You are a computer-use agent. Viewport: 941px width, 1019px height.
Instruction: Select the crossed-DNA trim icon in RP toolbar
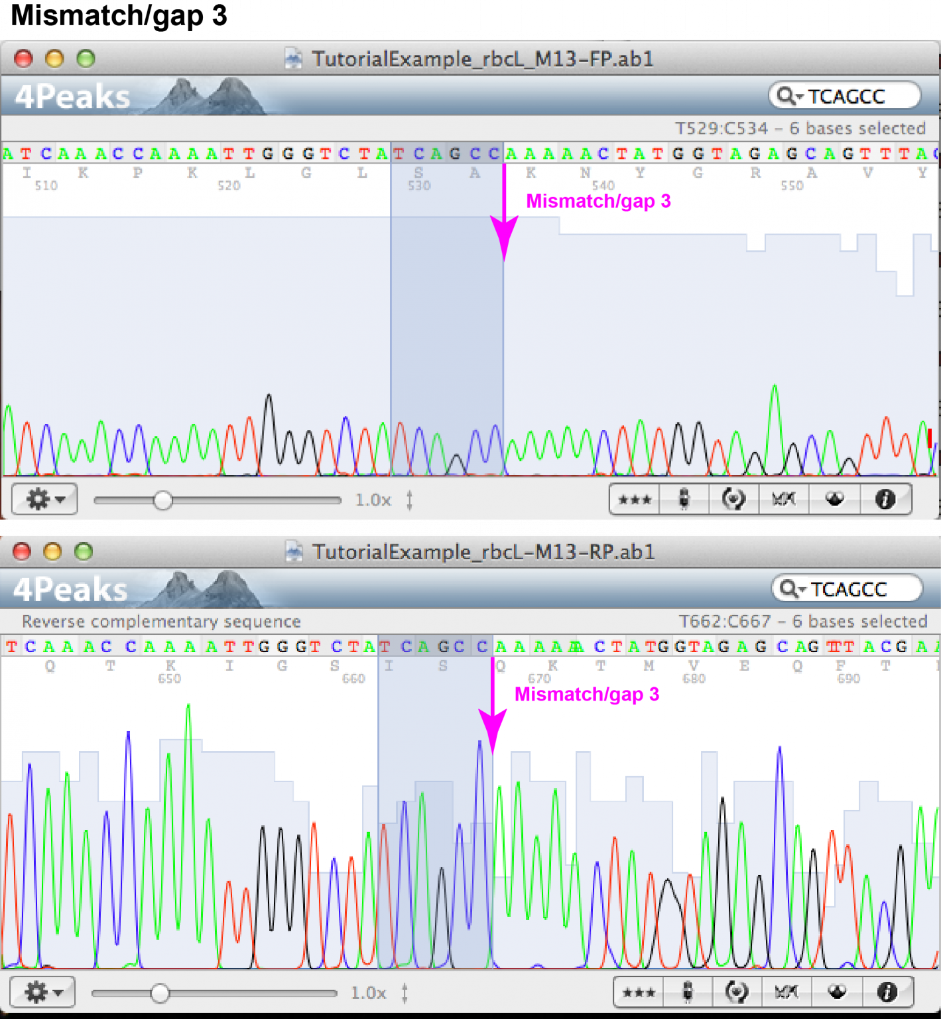(x=786, y=992)
